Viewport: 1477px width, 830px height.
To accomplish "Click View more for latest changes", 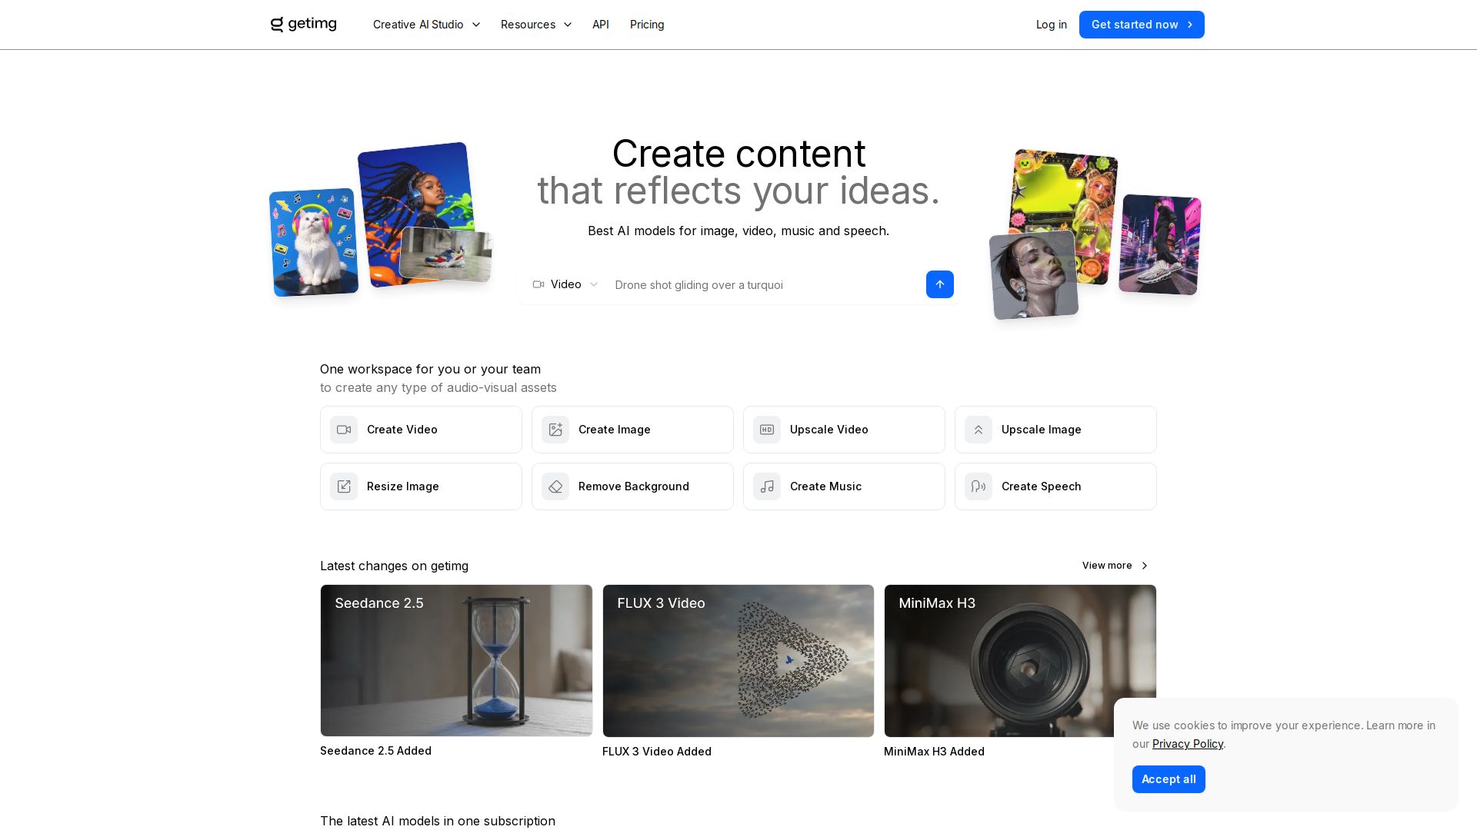I will (1115, 566).
